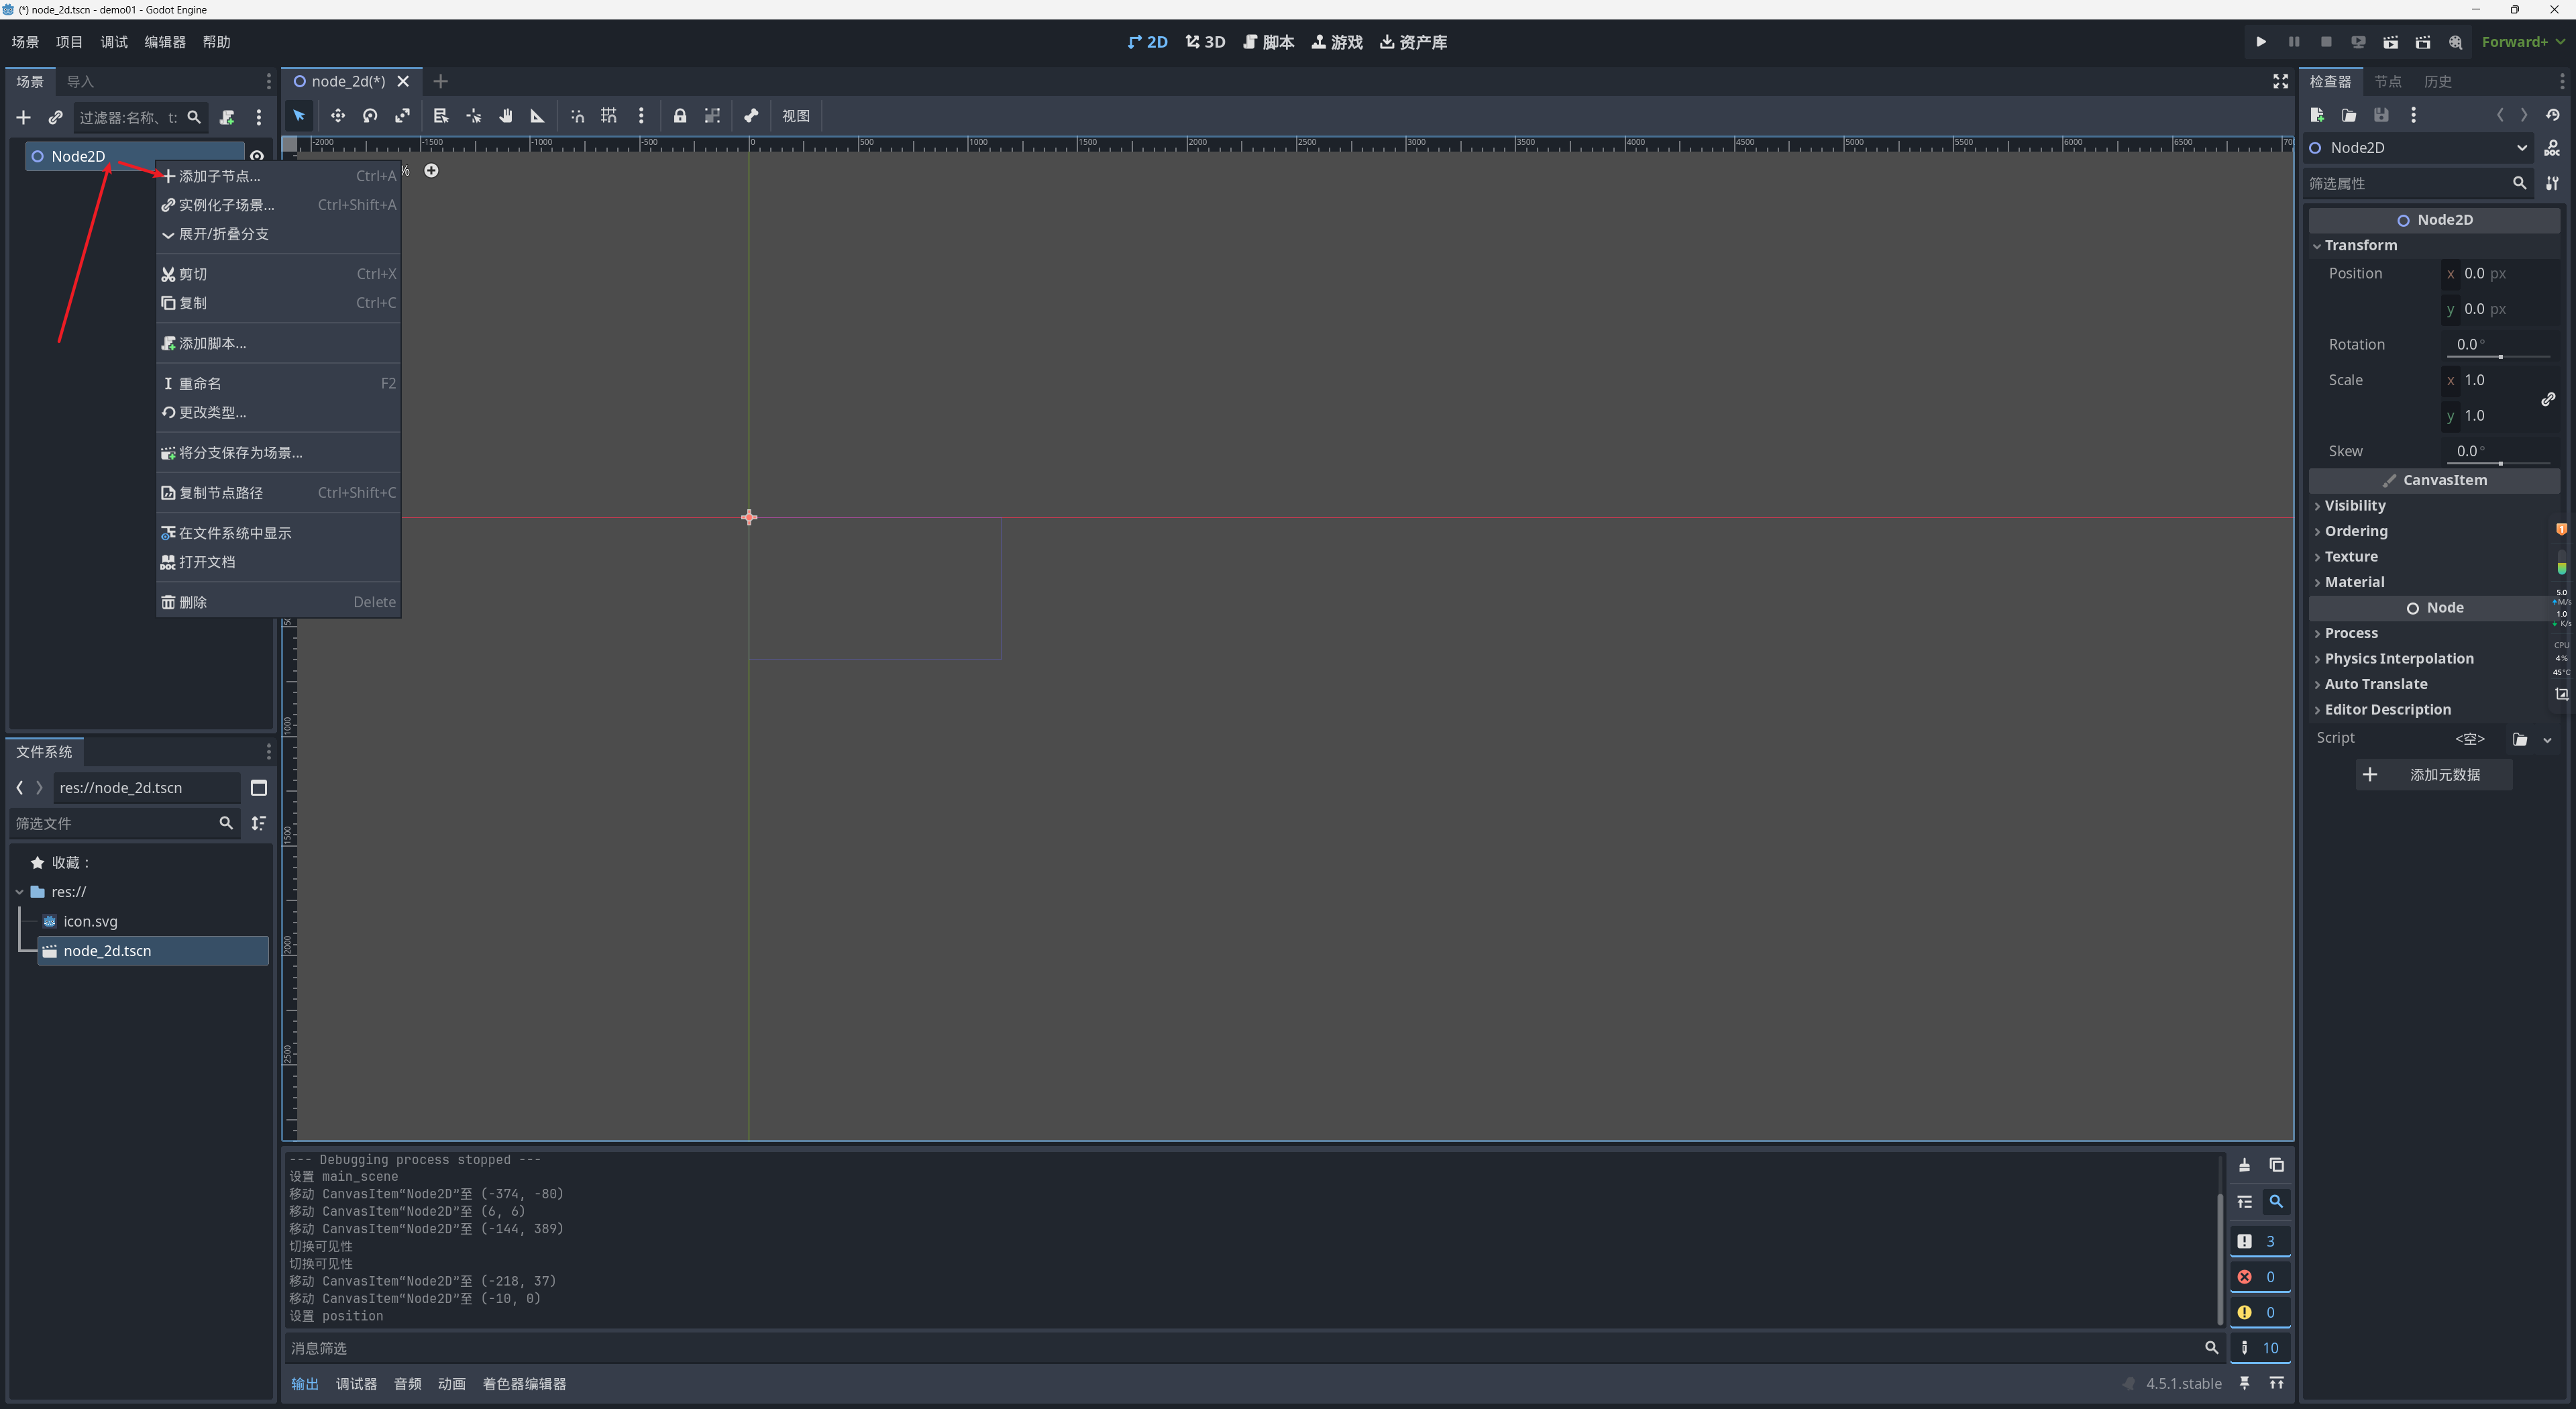Toggle grid snapping in viewport toolbar

[x=609, y=116]
